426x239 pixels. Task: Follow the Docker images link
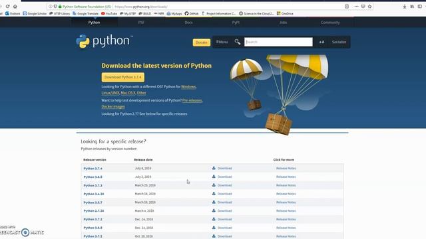click(x=113, y=106)
